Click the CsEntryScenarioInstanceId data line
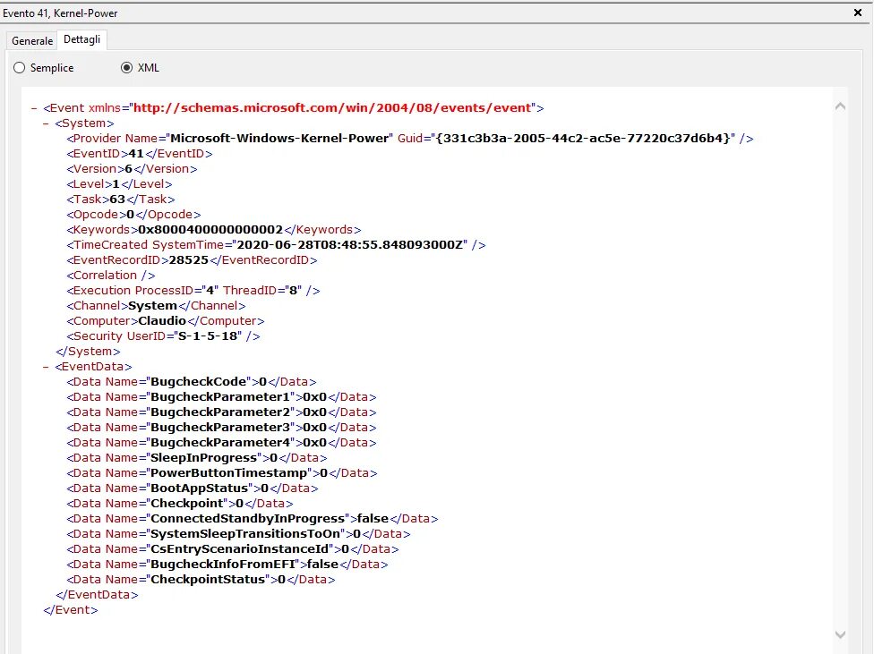The width and height of the screenshot is (874, 654). coord(233,549)
